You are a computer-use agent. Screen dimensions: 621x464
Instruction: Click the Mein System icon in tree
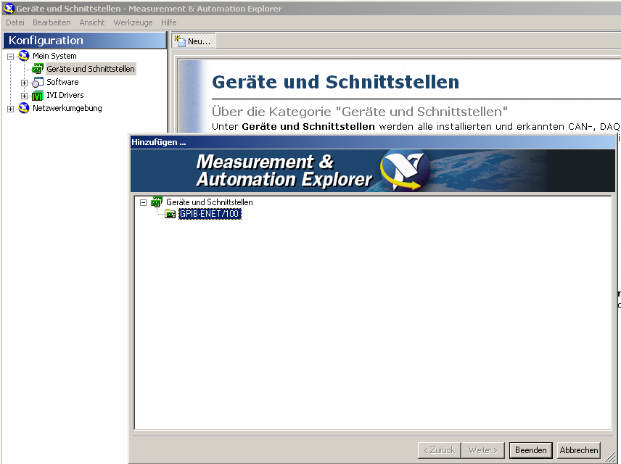tap(24, 55)
